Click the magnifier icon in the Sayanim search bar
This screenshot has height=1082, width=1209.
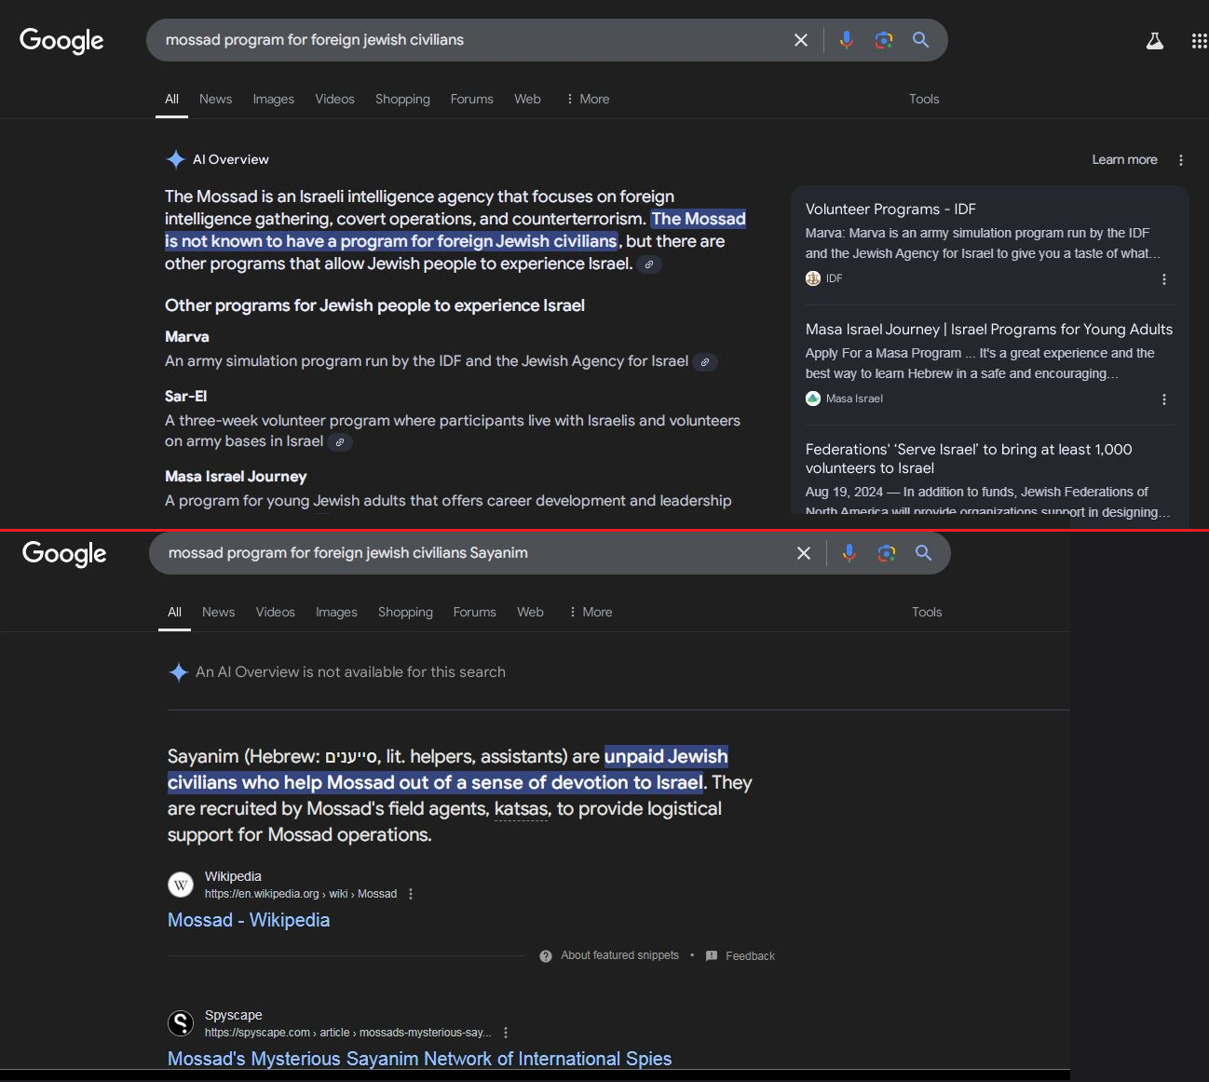[x=923, y=553]
